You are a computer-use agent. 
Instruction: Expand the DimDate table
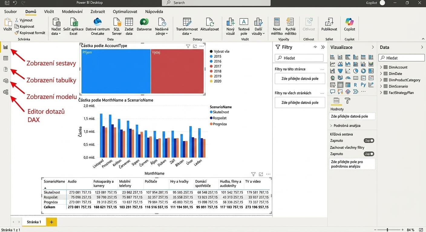tap(381, 74)
